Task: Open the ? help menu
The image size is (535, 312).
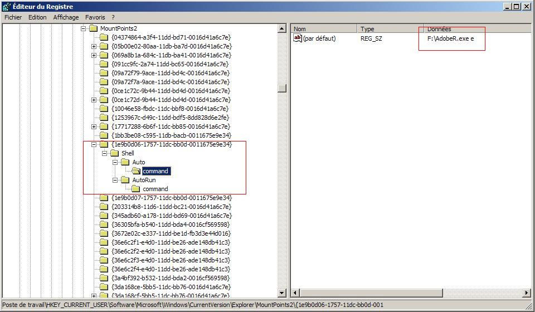Action: 113,17
